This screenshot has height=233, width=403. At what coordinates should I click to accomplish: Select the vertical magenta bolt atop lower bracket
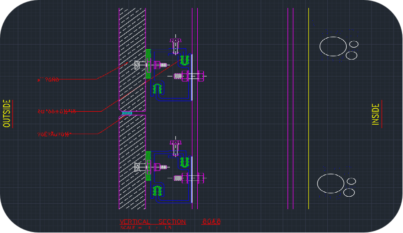coord(175,147)
